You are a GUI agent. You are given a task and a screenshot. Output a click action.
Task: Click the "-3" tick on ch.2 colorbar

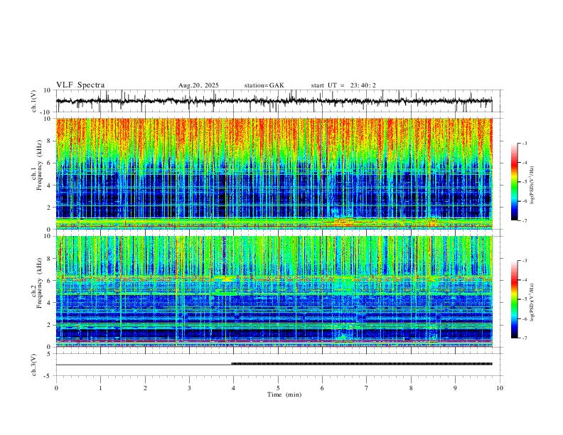click(525, 261)
